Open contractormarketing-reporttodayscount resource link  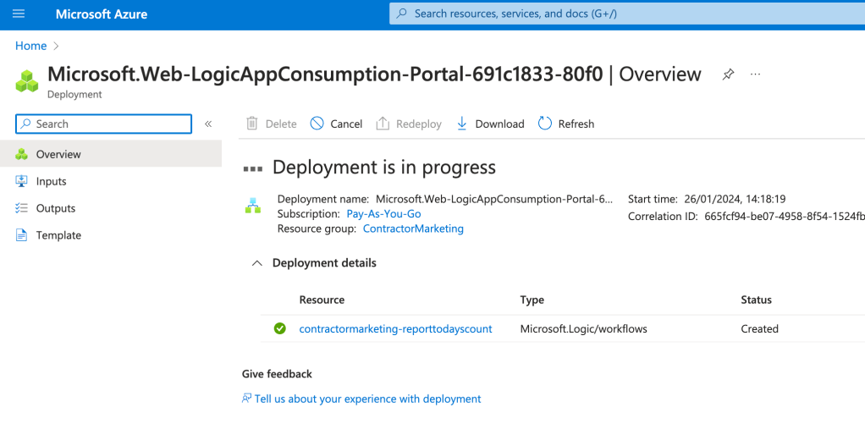click(395, 328)
